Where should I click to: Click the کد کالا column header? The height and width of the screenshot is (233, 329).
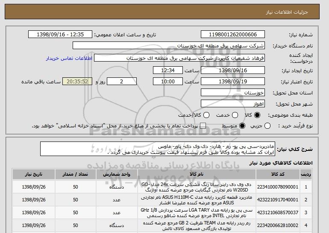[278, 174]
